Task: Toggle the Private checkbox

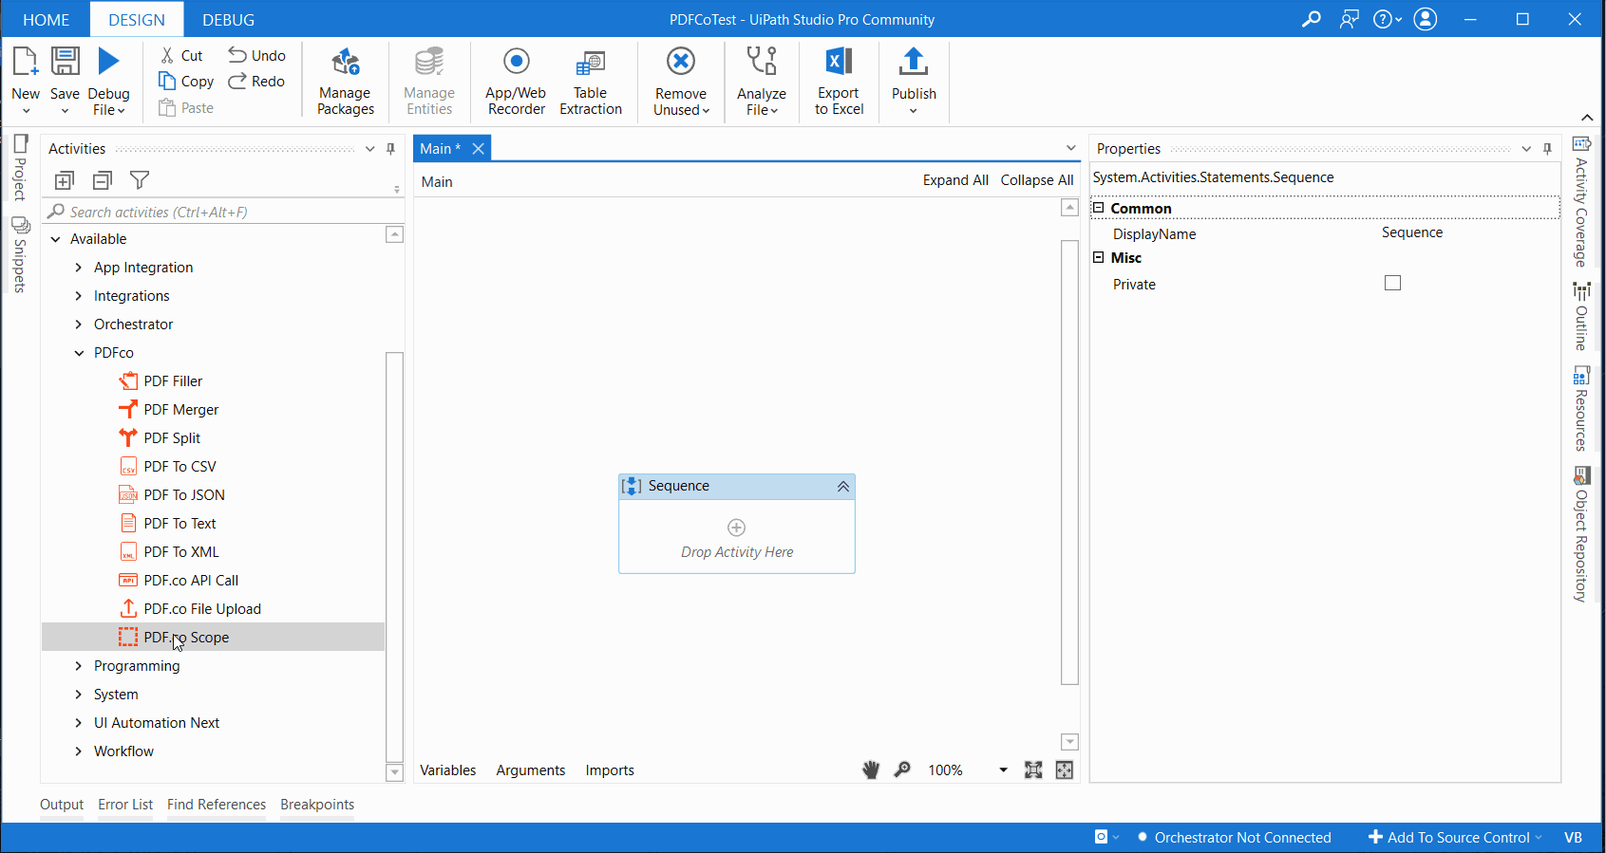Action: 1392,283
